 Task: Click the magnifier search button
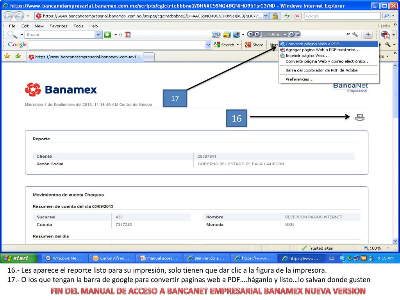point(386,16)
